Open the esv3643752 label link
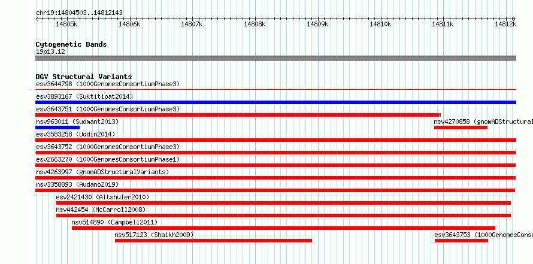533x264 pixels. 108,147
